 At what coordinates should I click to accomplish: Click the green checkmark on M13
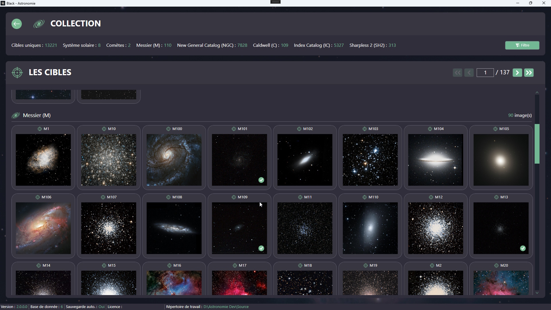(x=523, y=248)
